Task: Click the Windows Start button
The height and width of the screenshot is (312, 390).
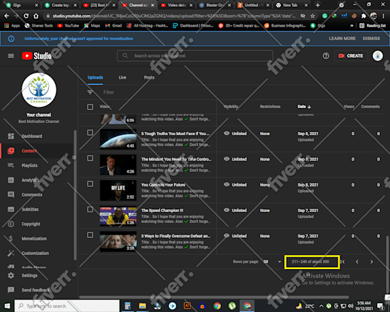Action: pos(7,306)
